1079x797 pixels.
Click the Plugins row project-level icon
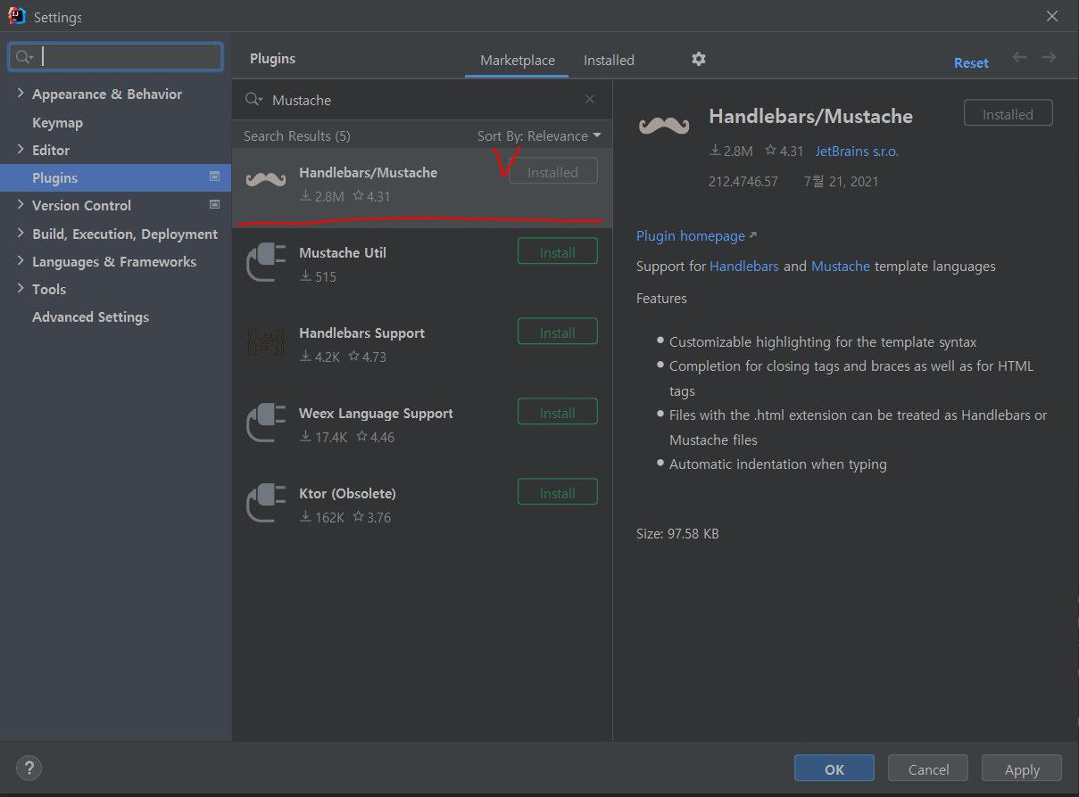click(214, 177)
